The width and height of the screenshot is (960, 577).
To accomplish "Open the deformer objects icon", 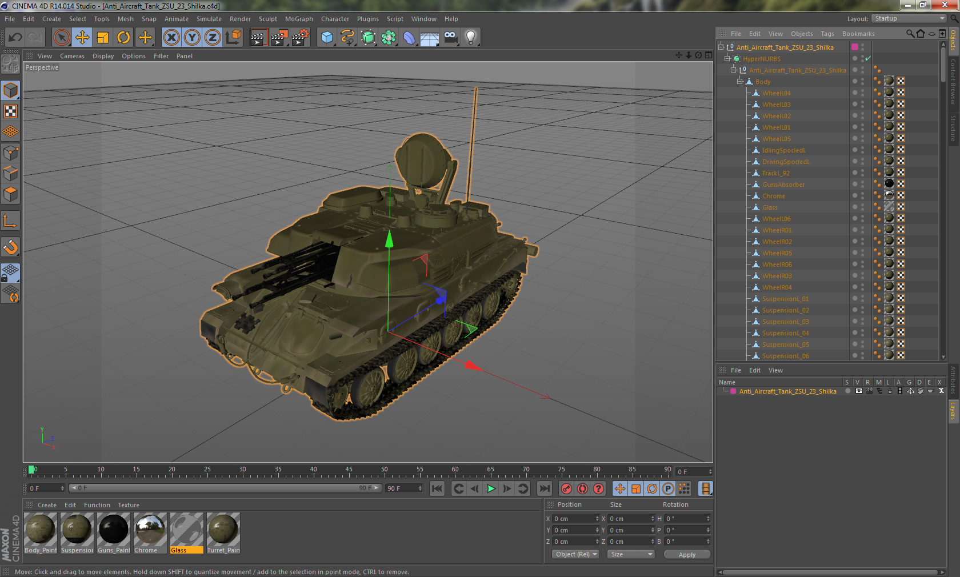I will point(409,38).
